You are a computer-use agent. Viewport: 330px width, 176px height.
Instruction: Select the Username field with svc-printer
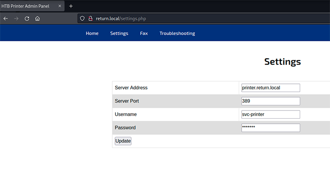pos(271,114)
